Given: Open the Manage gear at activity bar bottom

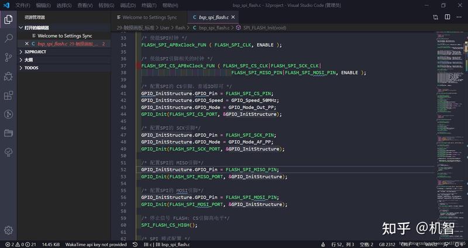Looking at the screenshot, I should click(x=8, y=230).
